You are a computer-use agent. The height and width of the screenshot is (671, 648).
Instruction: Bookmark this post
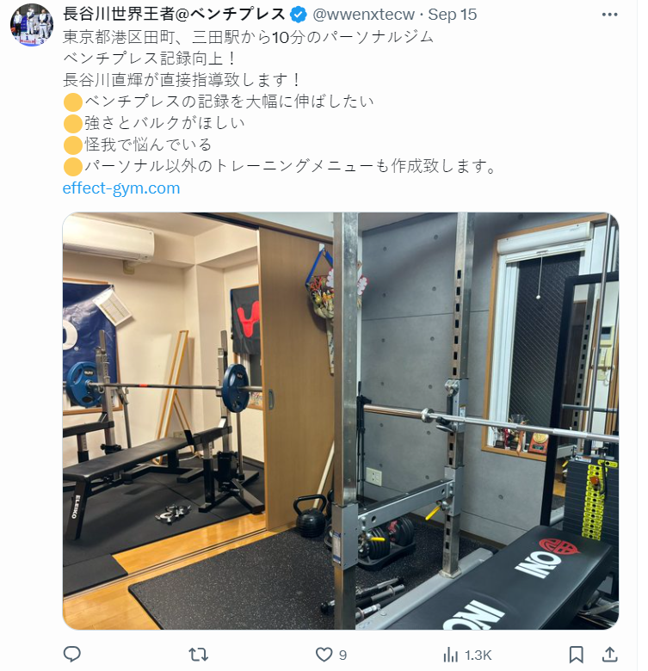pos(576,655)
